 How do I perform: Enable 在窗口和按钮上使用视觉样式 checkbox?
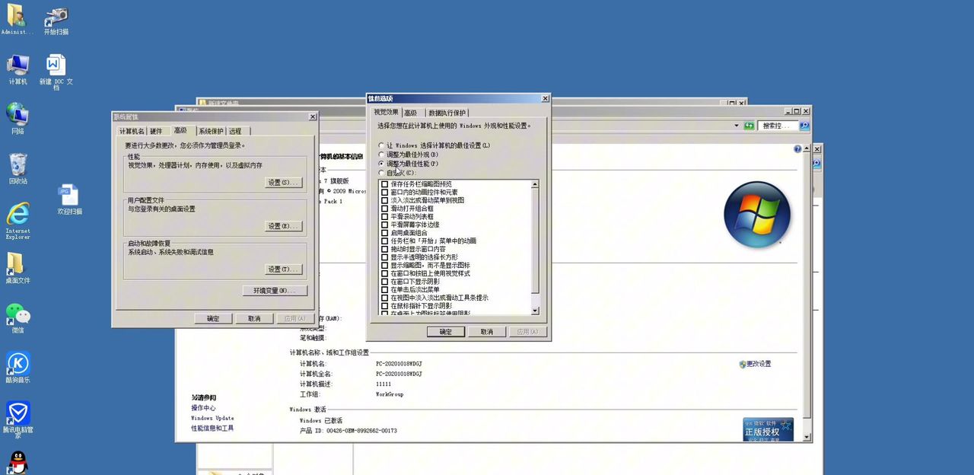pos(385,273)
